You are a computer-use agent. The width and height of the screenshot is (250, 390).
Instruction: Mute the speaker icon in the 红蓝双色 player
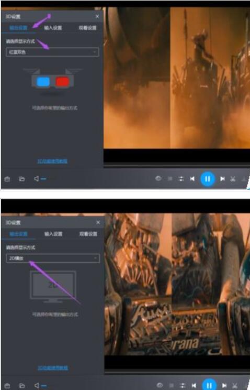pos(37,179)
